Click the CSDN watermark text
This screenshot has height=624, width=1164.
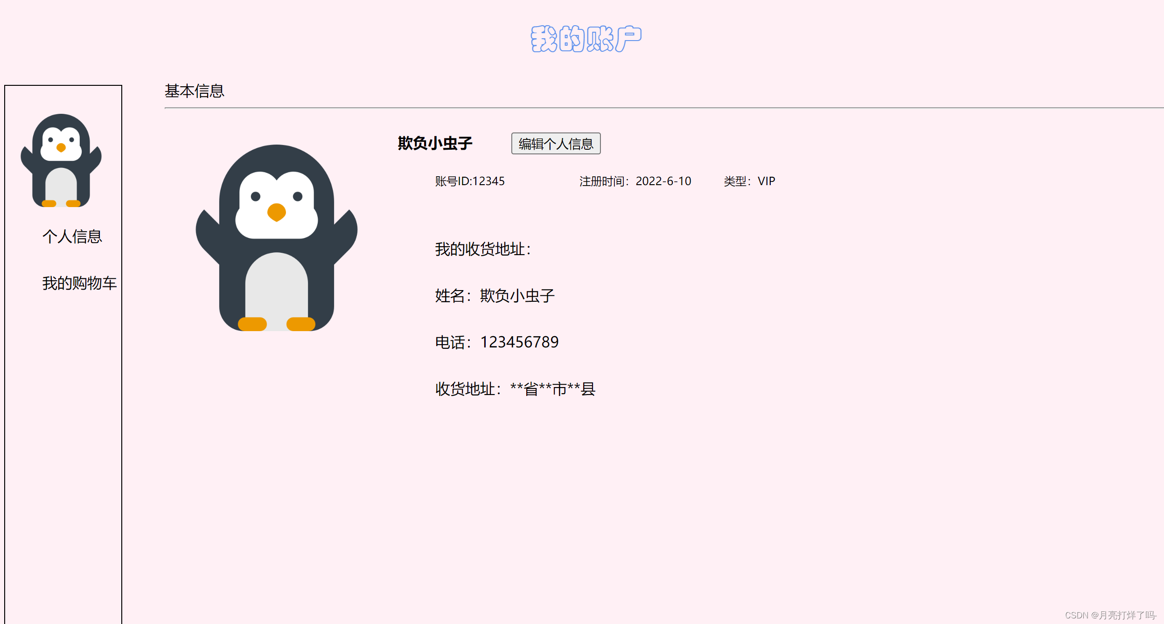[1110, 615]
